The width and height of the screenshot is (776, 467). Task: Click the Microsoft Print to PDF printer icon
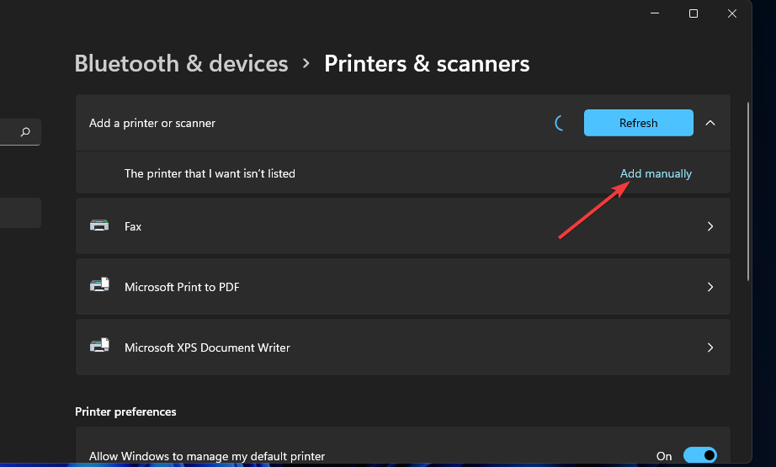click(99, 286)
